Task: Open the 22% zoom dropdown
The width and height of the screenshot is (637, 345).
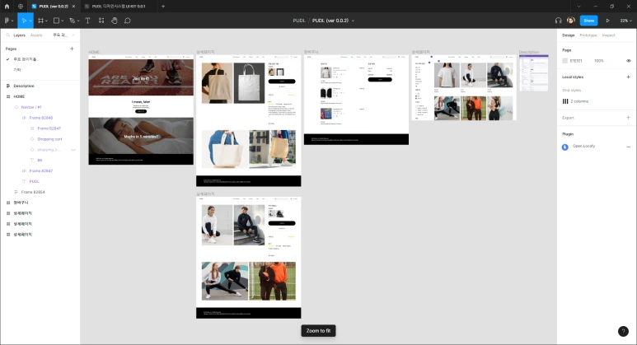Action: tap(625, 21)
